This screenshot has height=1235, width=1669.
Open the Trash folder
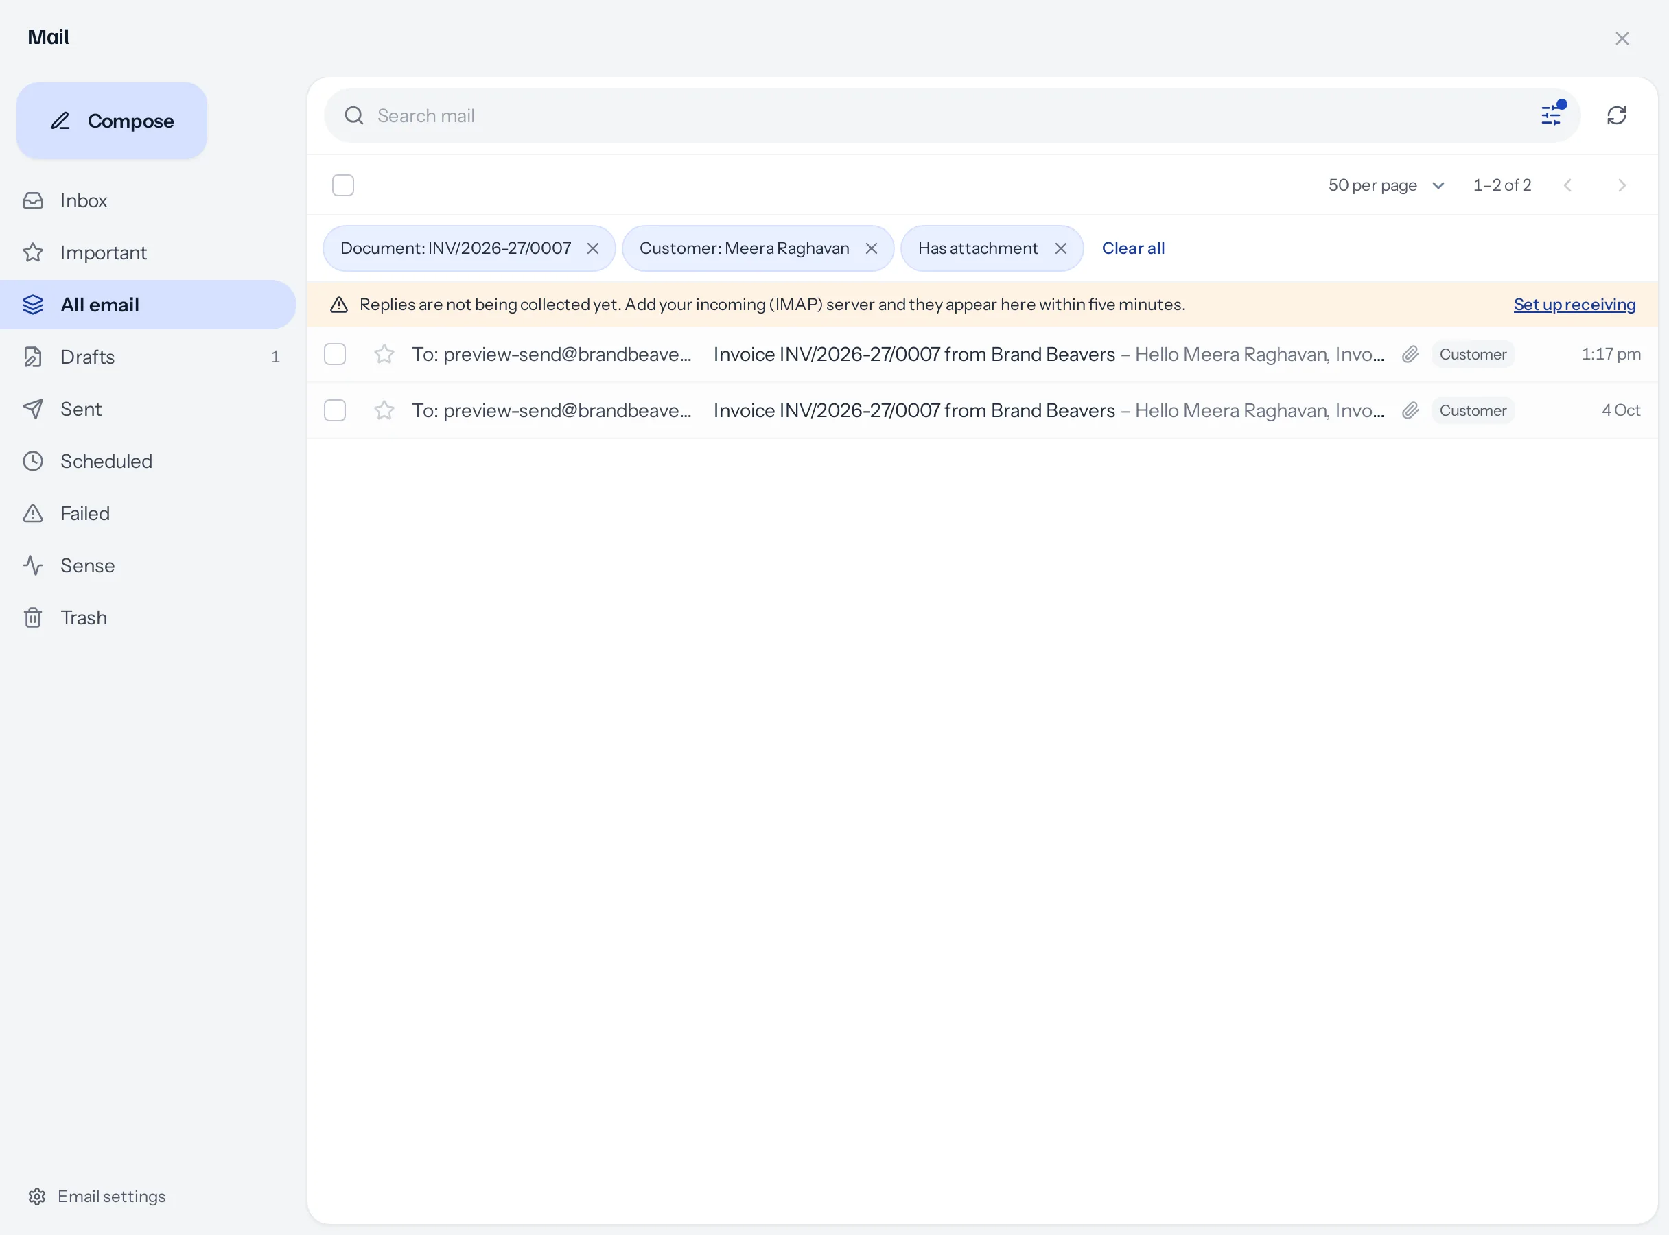[148, 617]
